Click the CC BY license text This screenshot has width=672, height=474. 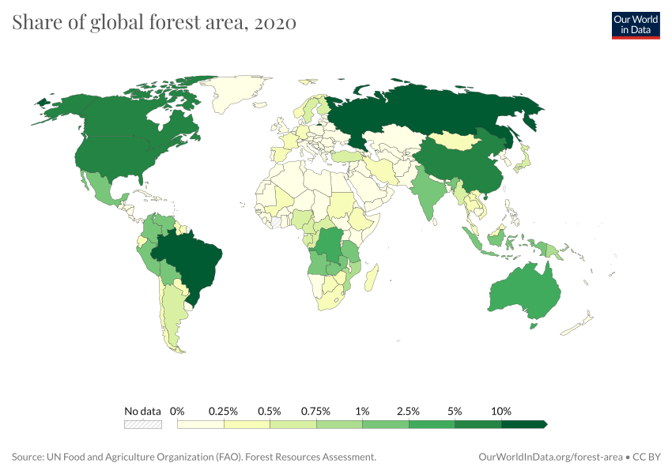[646, 457]
